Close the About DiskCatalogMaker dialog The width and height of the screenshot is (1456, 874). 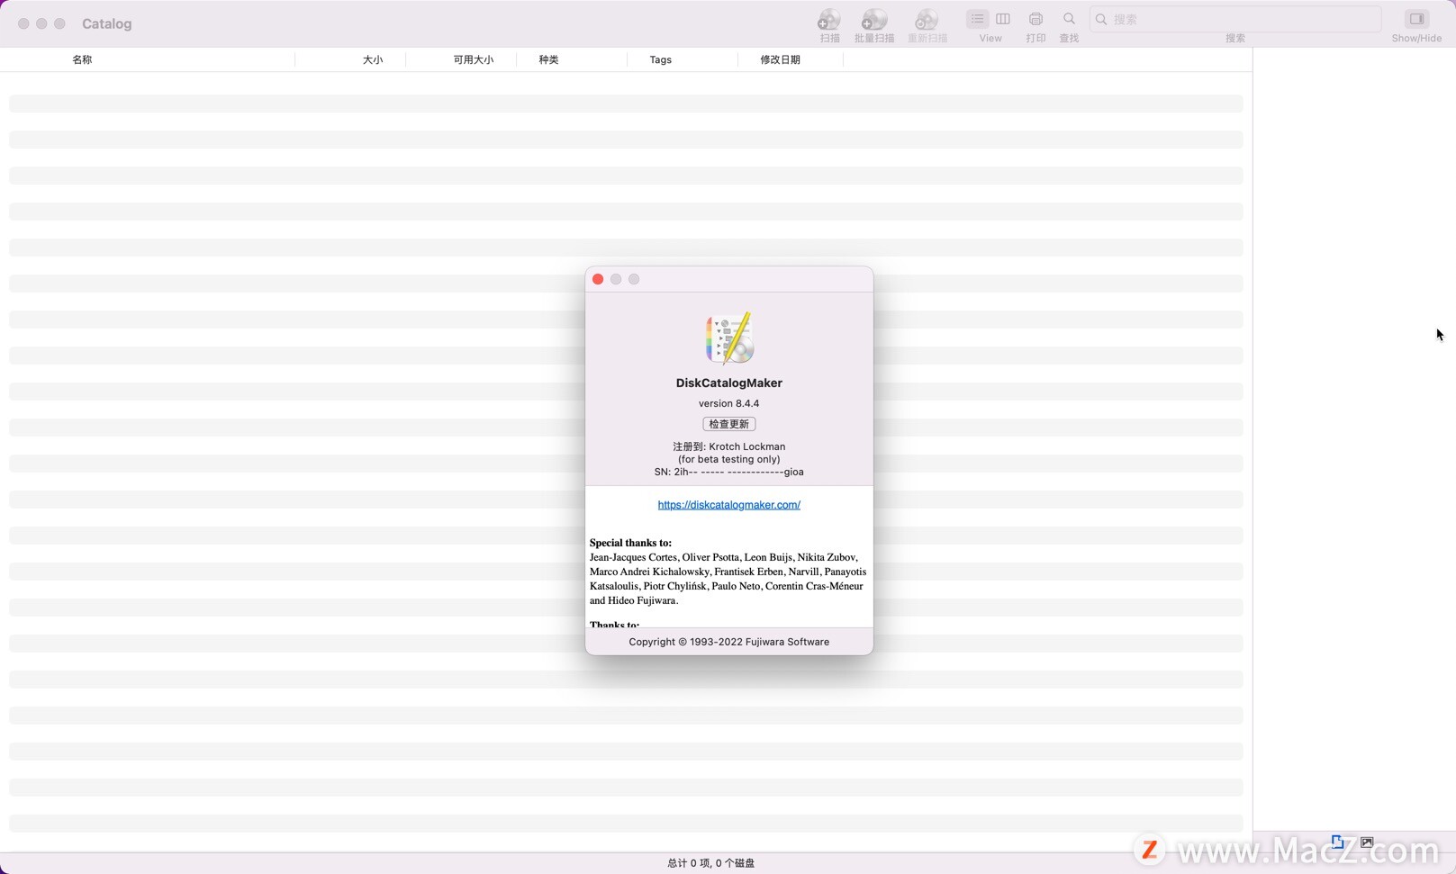tap(598, 279)
